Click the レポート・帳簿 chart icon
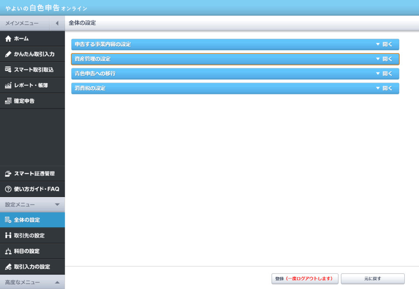 [8, 85]
